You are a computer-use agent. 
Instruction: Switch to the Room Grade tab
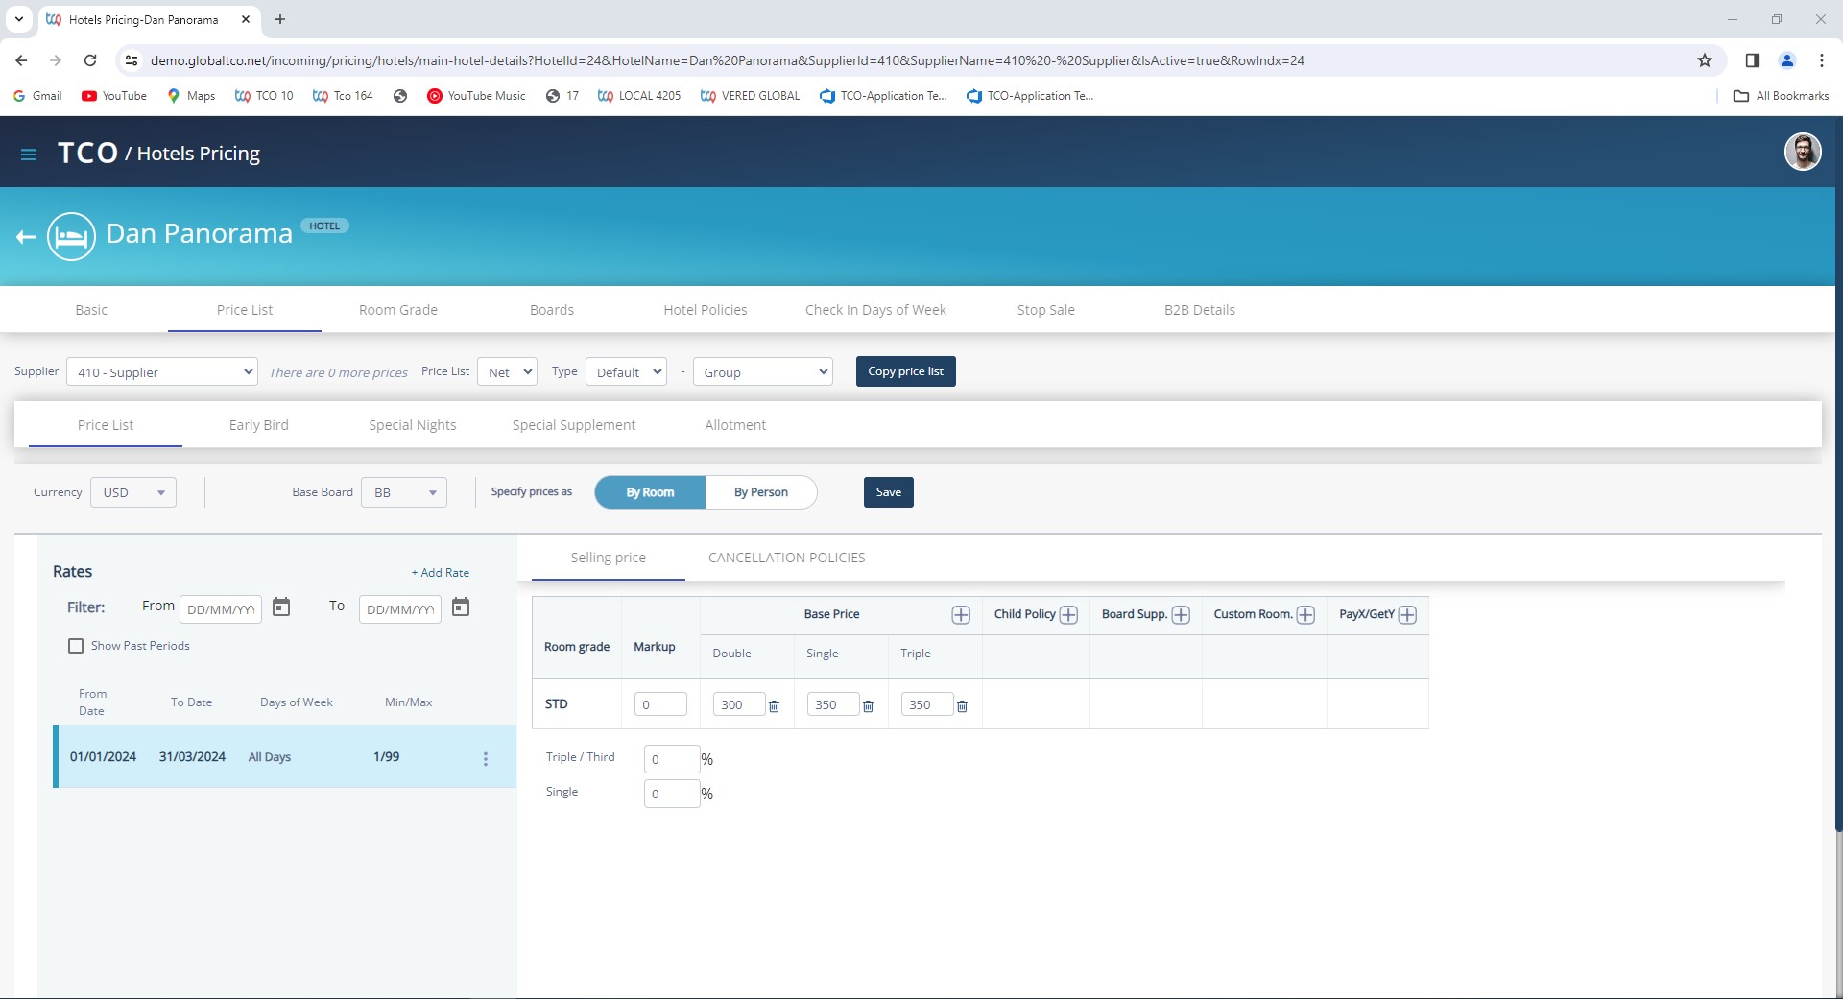pos(398,310)
